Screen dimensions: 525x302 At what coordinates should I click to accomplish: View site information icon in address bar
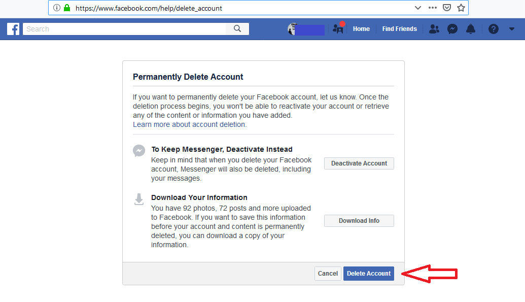57,8
